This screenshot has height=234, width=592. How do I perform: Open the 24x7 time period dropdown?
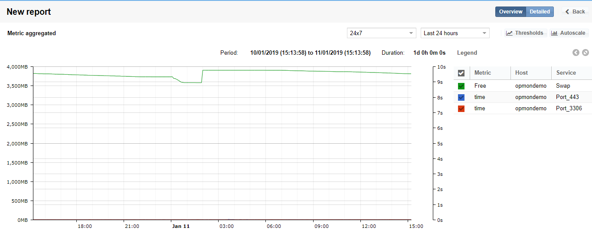382,33
